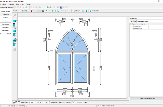Click the window-copy icon before Рассчитать

point(87,11)
